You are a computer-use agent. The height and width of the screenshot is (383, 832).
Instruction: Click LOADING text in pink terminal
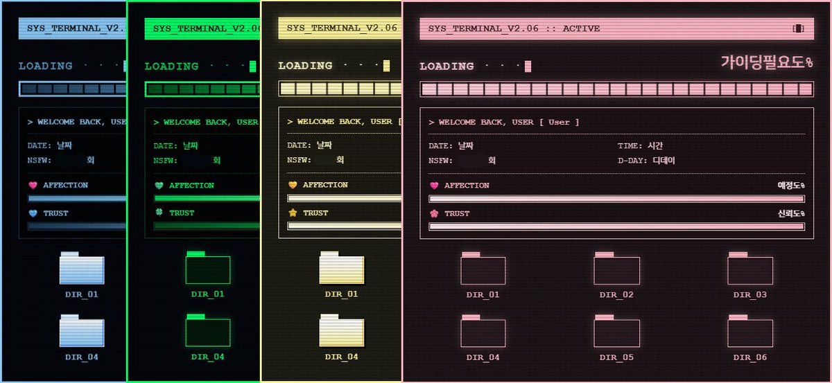(x=447, y=66)
